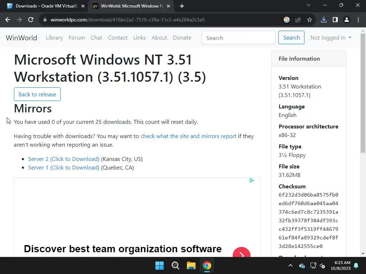Expand the Not logged in dropdown

(331, 38)
